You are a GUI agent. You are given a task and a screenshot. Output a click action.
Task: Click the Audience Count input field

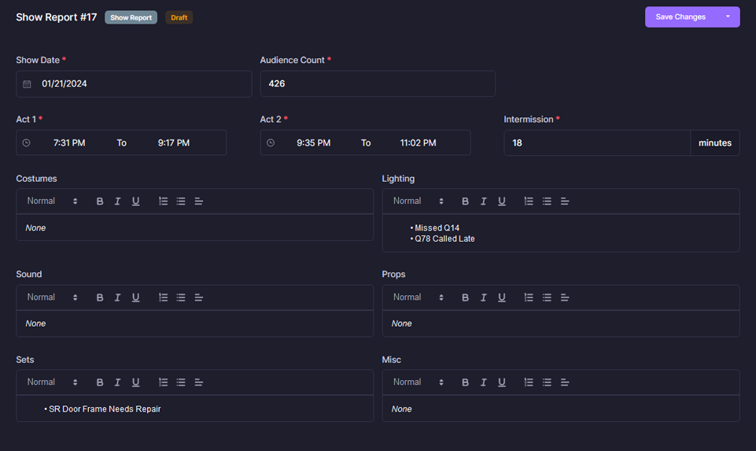[378, 84]
